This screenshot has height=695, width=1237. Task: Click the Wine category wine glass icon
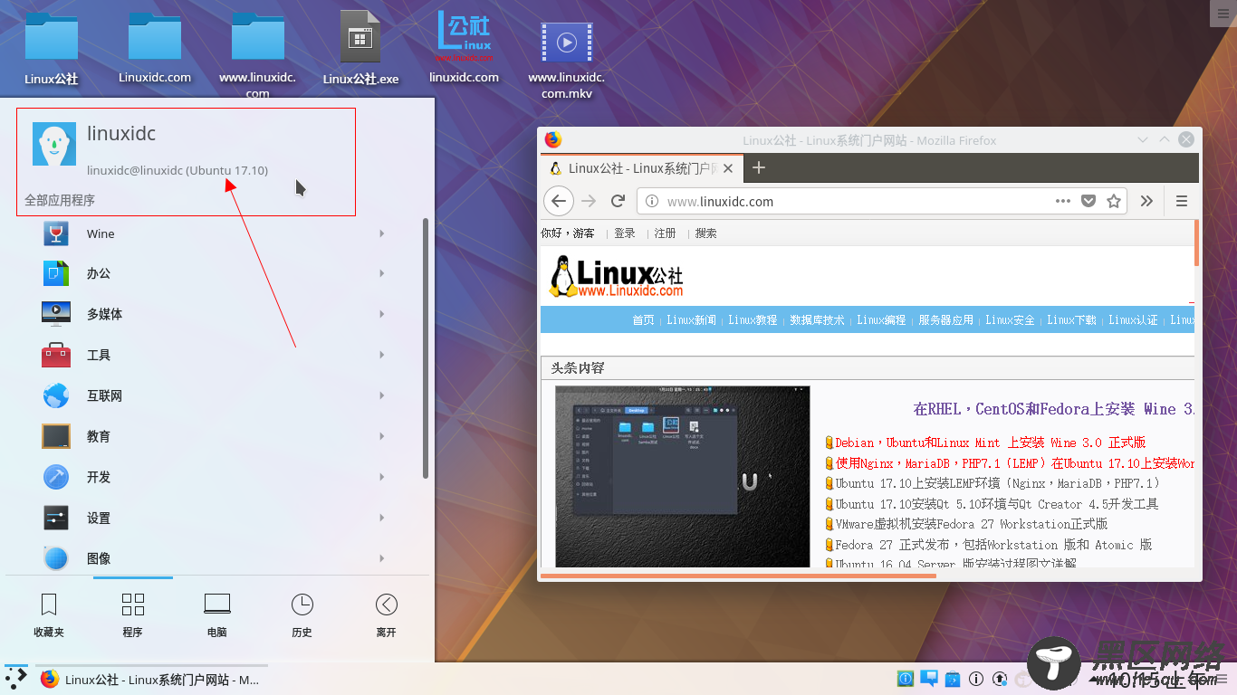pyautogui.click(x=56, y=233)
